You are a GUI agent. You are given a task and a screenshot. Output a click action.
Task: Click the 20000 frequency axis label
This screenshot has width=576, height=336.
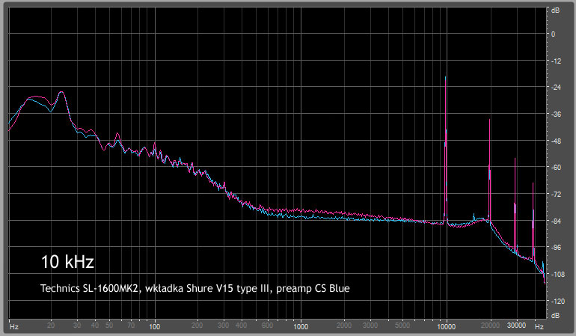tap(491, 326)
